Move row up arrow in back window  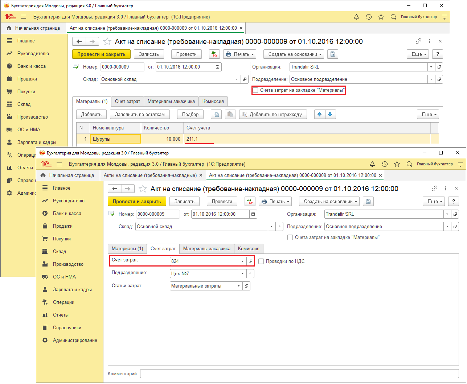tap(320, 114)
